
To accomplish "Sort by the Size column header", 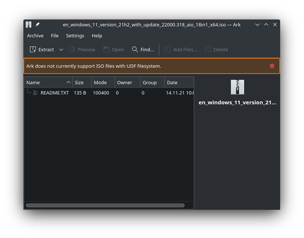I will [x=82, y=82].
